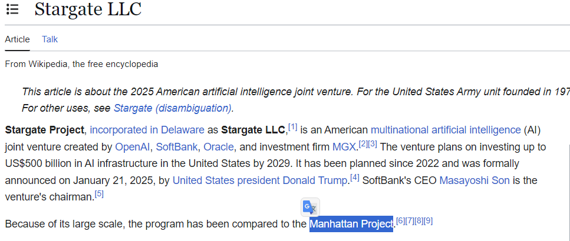
Task: Open the MGX investment firm link
Action: tap(344, 147)
